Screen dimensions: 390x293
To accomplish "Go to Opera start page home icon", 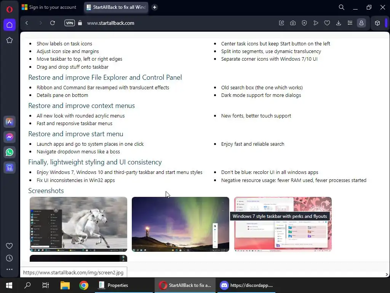I will 10,25.
